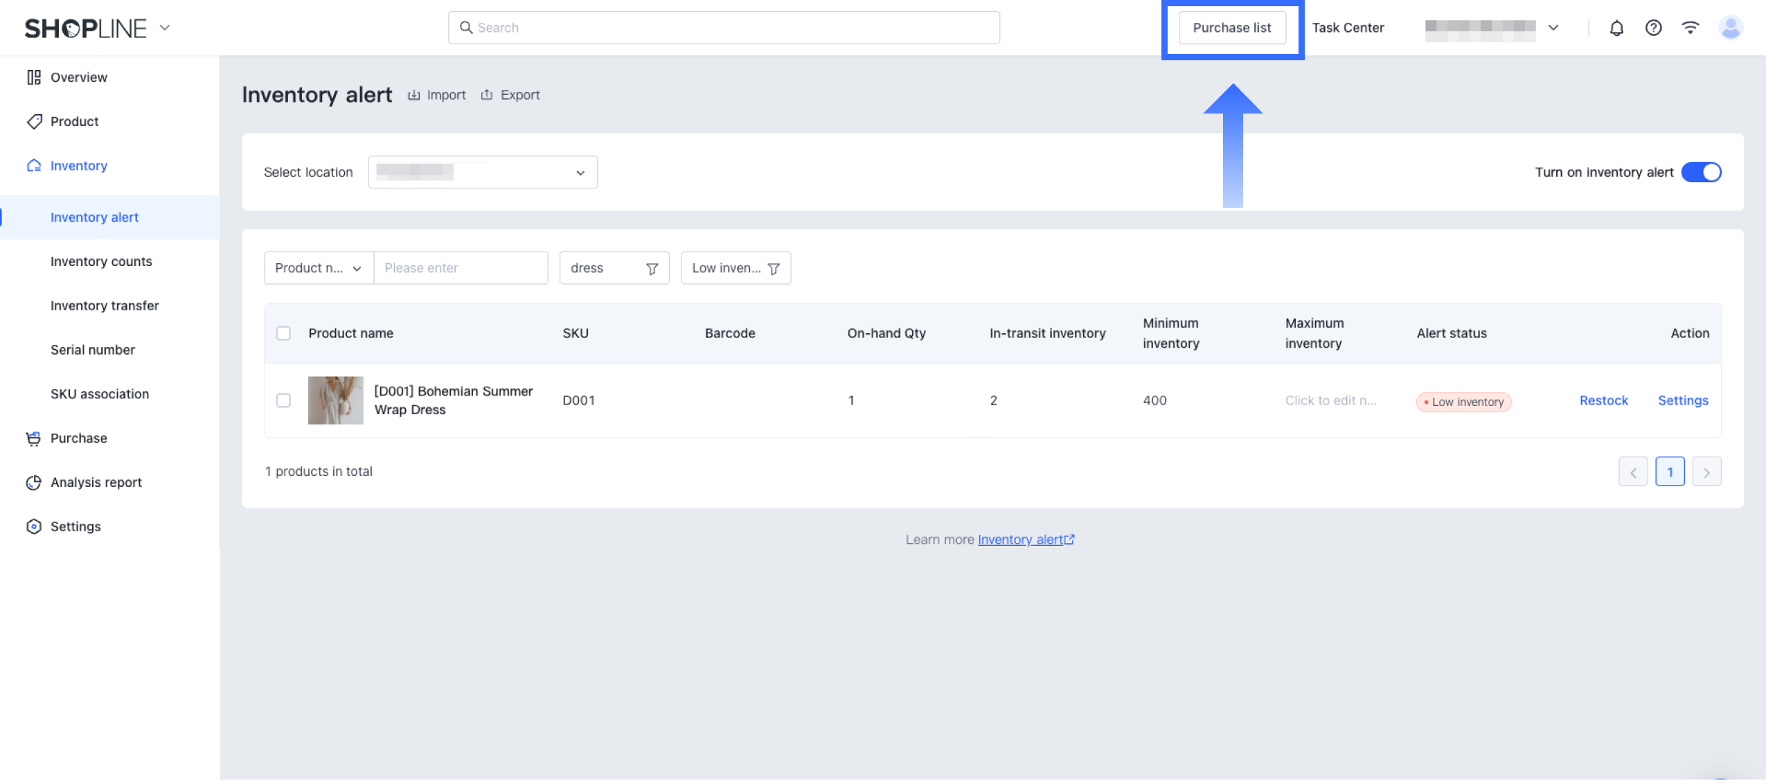Click the notification bell icon
Viewport: 1766px width, 780px height.
tap(1616, 28)
